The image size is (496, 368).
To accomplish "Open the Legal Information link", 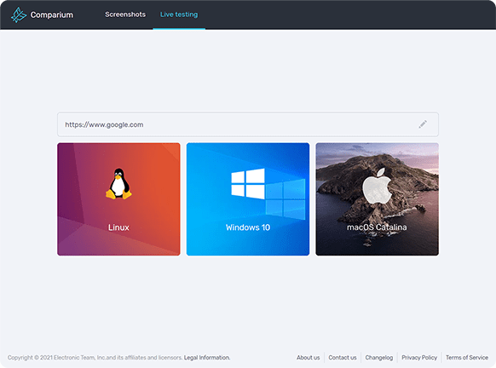I will point(207,358).
